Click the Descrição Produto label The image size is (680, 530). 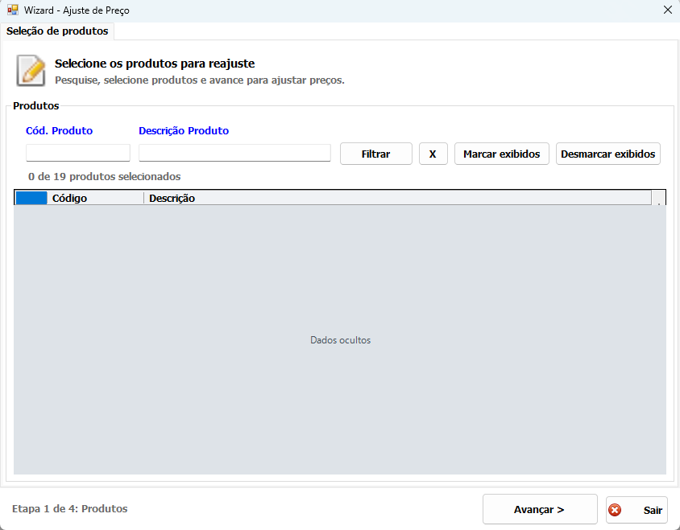click(x=184, y=131)
